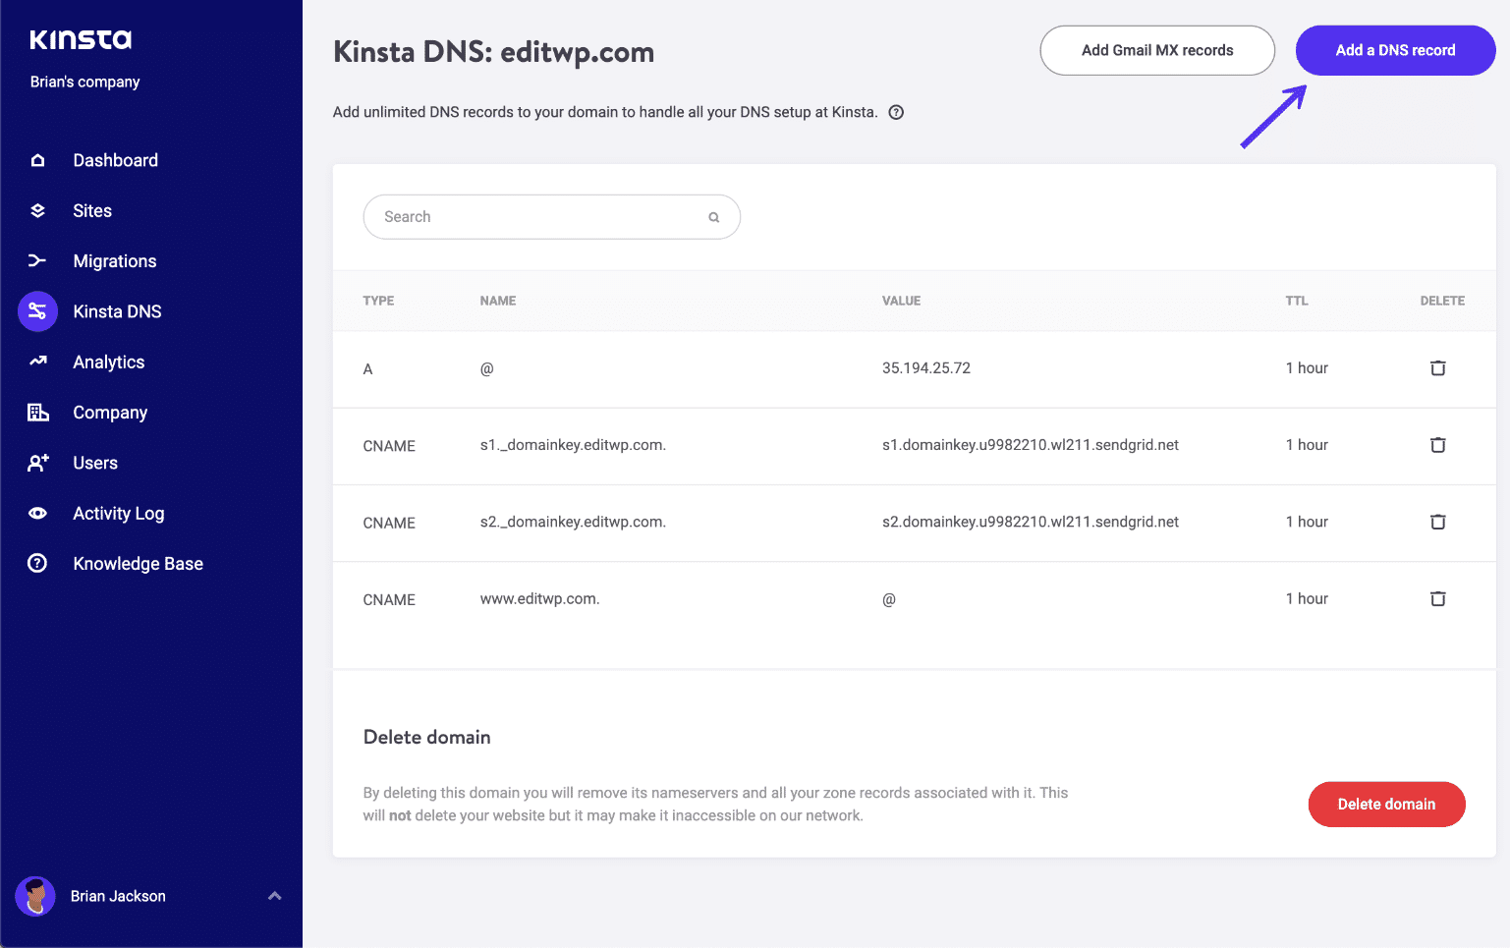1510x948 pixels.
Task: Click the value 35.194.25.72
Action: pyautogui.click(x=926, y=367)
